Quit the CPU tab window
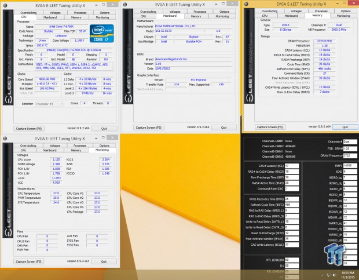 [104, 129]
